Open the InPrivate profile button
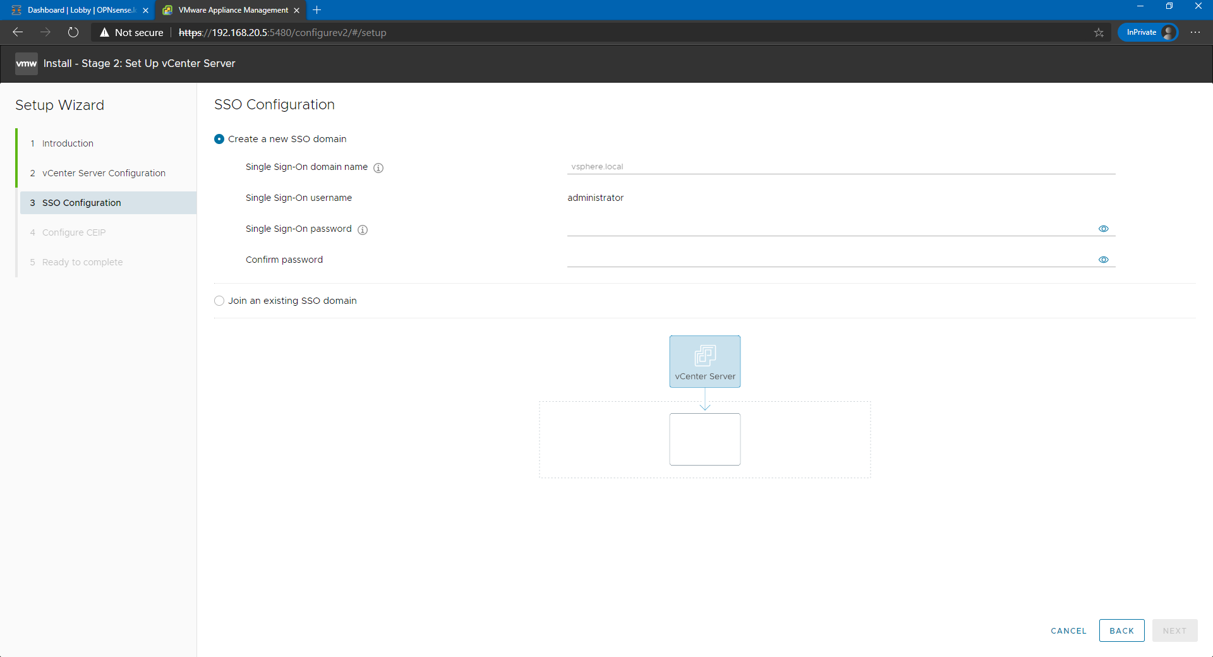 (x=1148, y=32)
